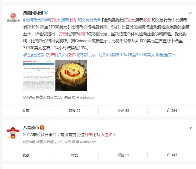Image resolution: width=196 pixels, height=169 pixels.
Task: Open 评论 88 comments
Action: pyautogui.click(x=123, y=111)
